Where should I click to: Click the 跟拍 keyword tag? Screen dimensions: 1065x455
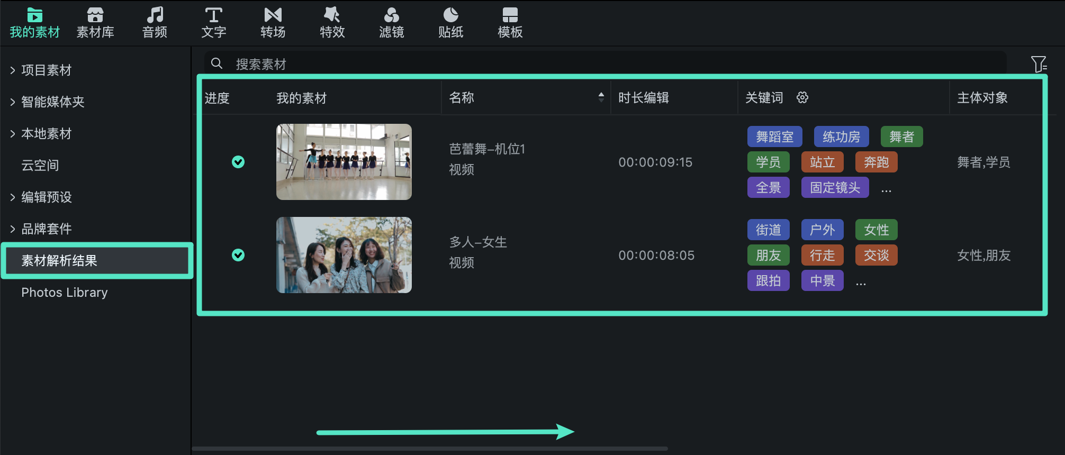click(x=769, y=280)
